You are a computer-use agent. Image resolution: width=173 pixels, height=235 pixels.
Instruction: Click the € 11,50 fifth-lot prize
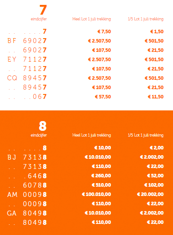pyautogui.click(x=156, y=97)
